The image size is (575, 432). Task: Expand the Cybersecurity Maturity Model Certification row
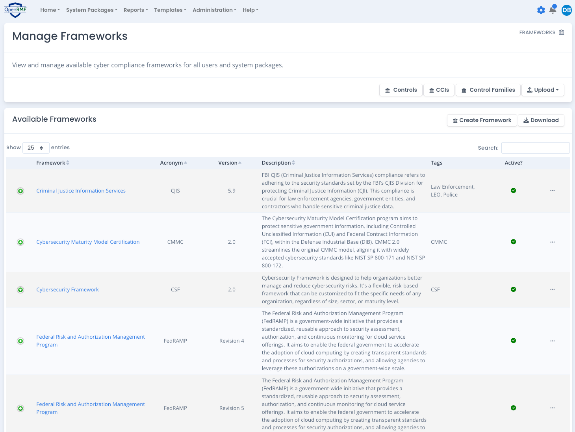[20, 242]
